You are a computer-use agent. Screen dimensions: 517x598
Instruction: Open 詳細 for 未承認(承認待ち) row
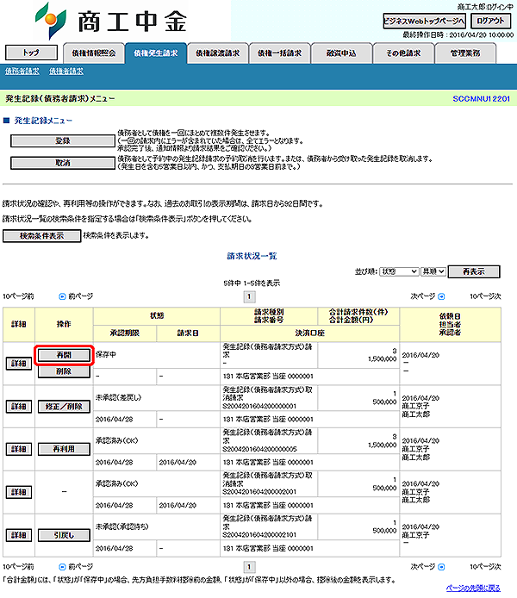(19, 535)
